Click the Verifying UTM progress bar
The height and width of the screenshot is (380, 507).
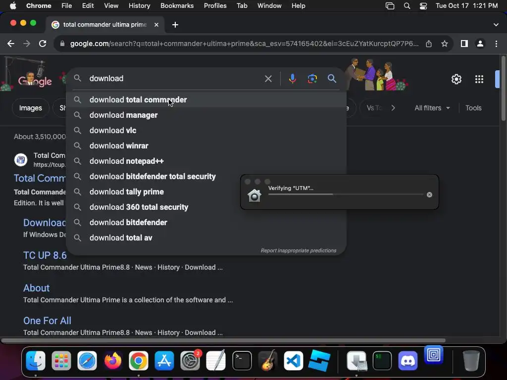tap(346, 194)
